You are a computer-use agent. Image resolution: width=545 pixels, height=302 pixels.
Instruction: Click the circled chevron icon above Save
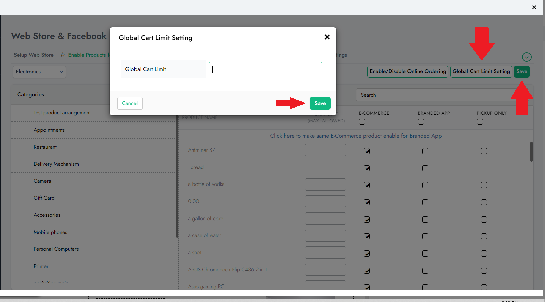(526, 57)
